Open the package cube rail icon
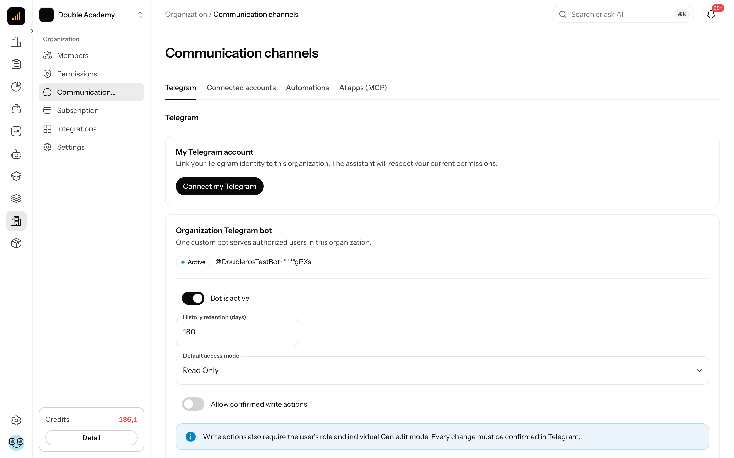Viewport: 734px width, 458px height. [16, 243]
